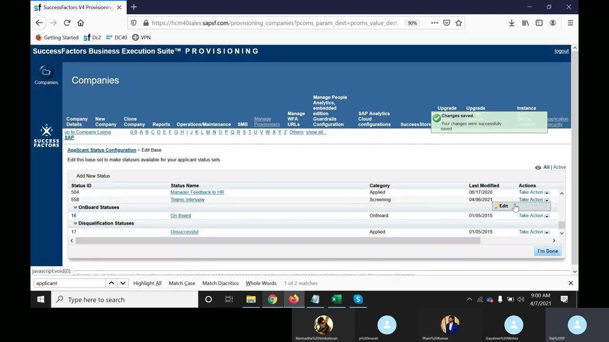609x342 pixels.
Task: Show only Active statuses
Action: click(x=560, y=167)
